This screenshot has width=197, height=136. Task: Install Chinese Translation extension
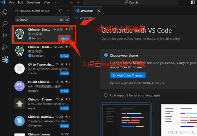64,126
